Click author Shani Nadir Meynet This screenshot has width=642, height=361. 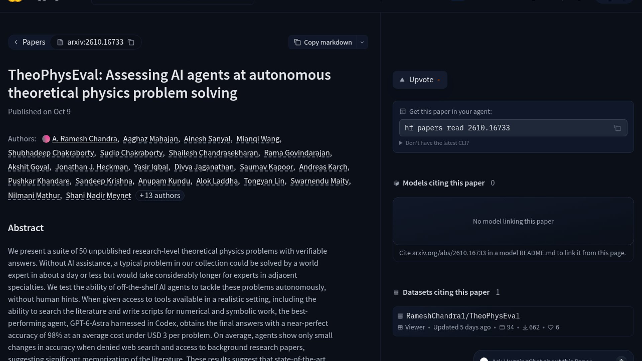(x=98, y=196)
